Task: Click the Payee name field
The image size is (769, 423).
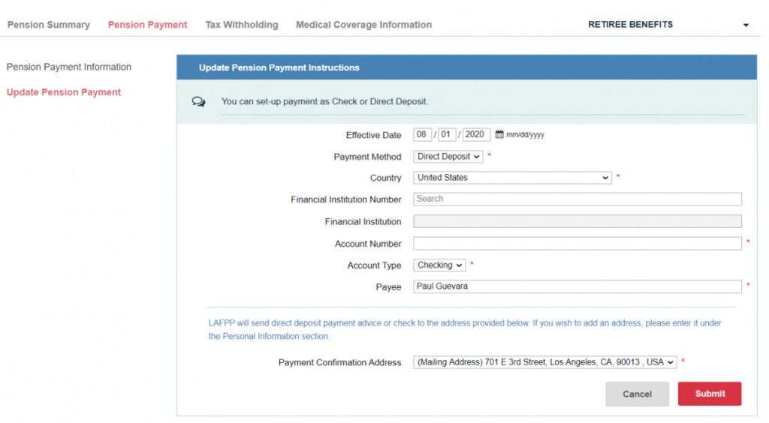Action: click(577, 286)
